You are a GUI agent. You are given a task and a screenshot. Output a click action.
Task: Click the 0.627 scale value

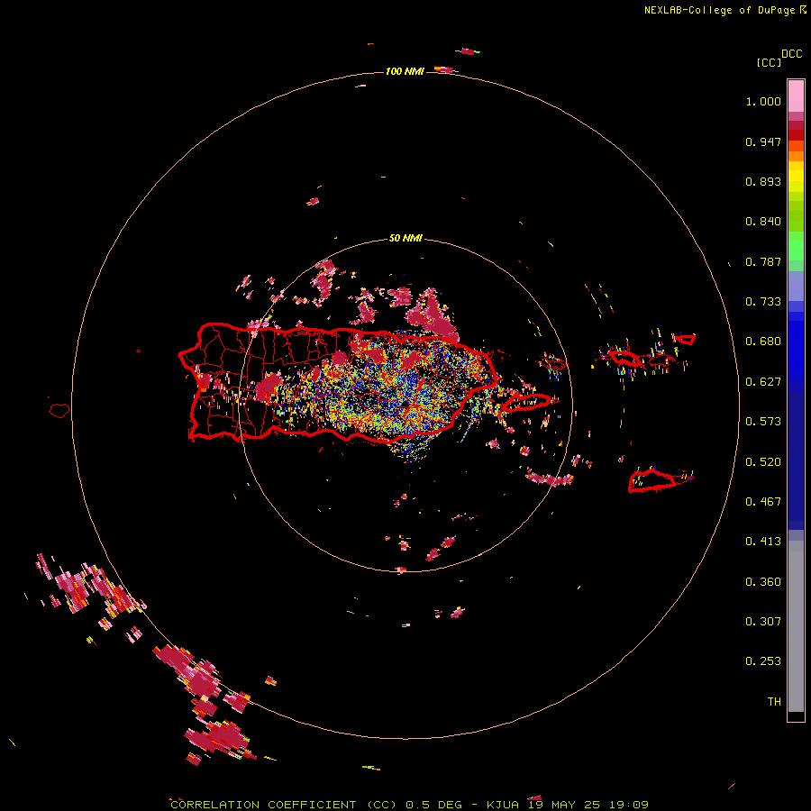763,382
